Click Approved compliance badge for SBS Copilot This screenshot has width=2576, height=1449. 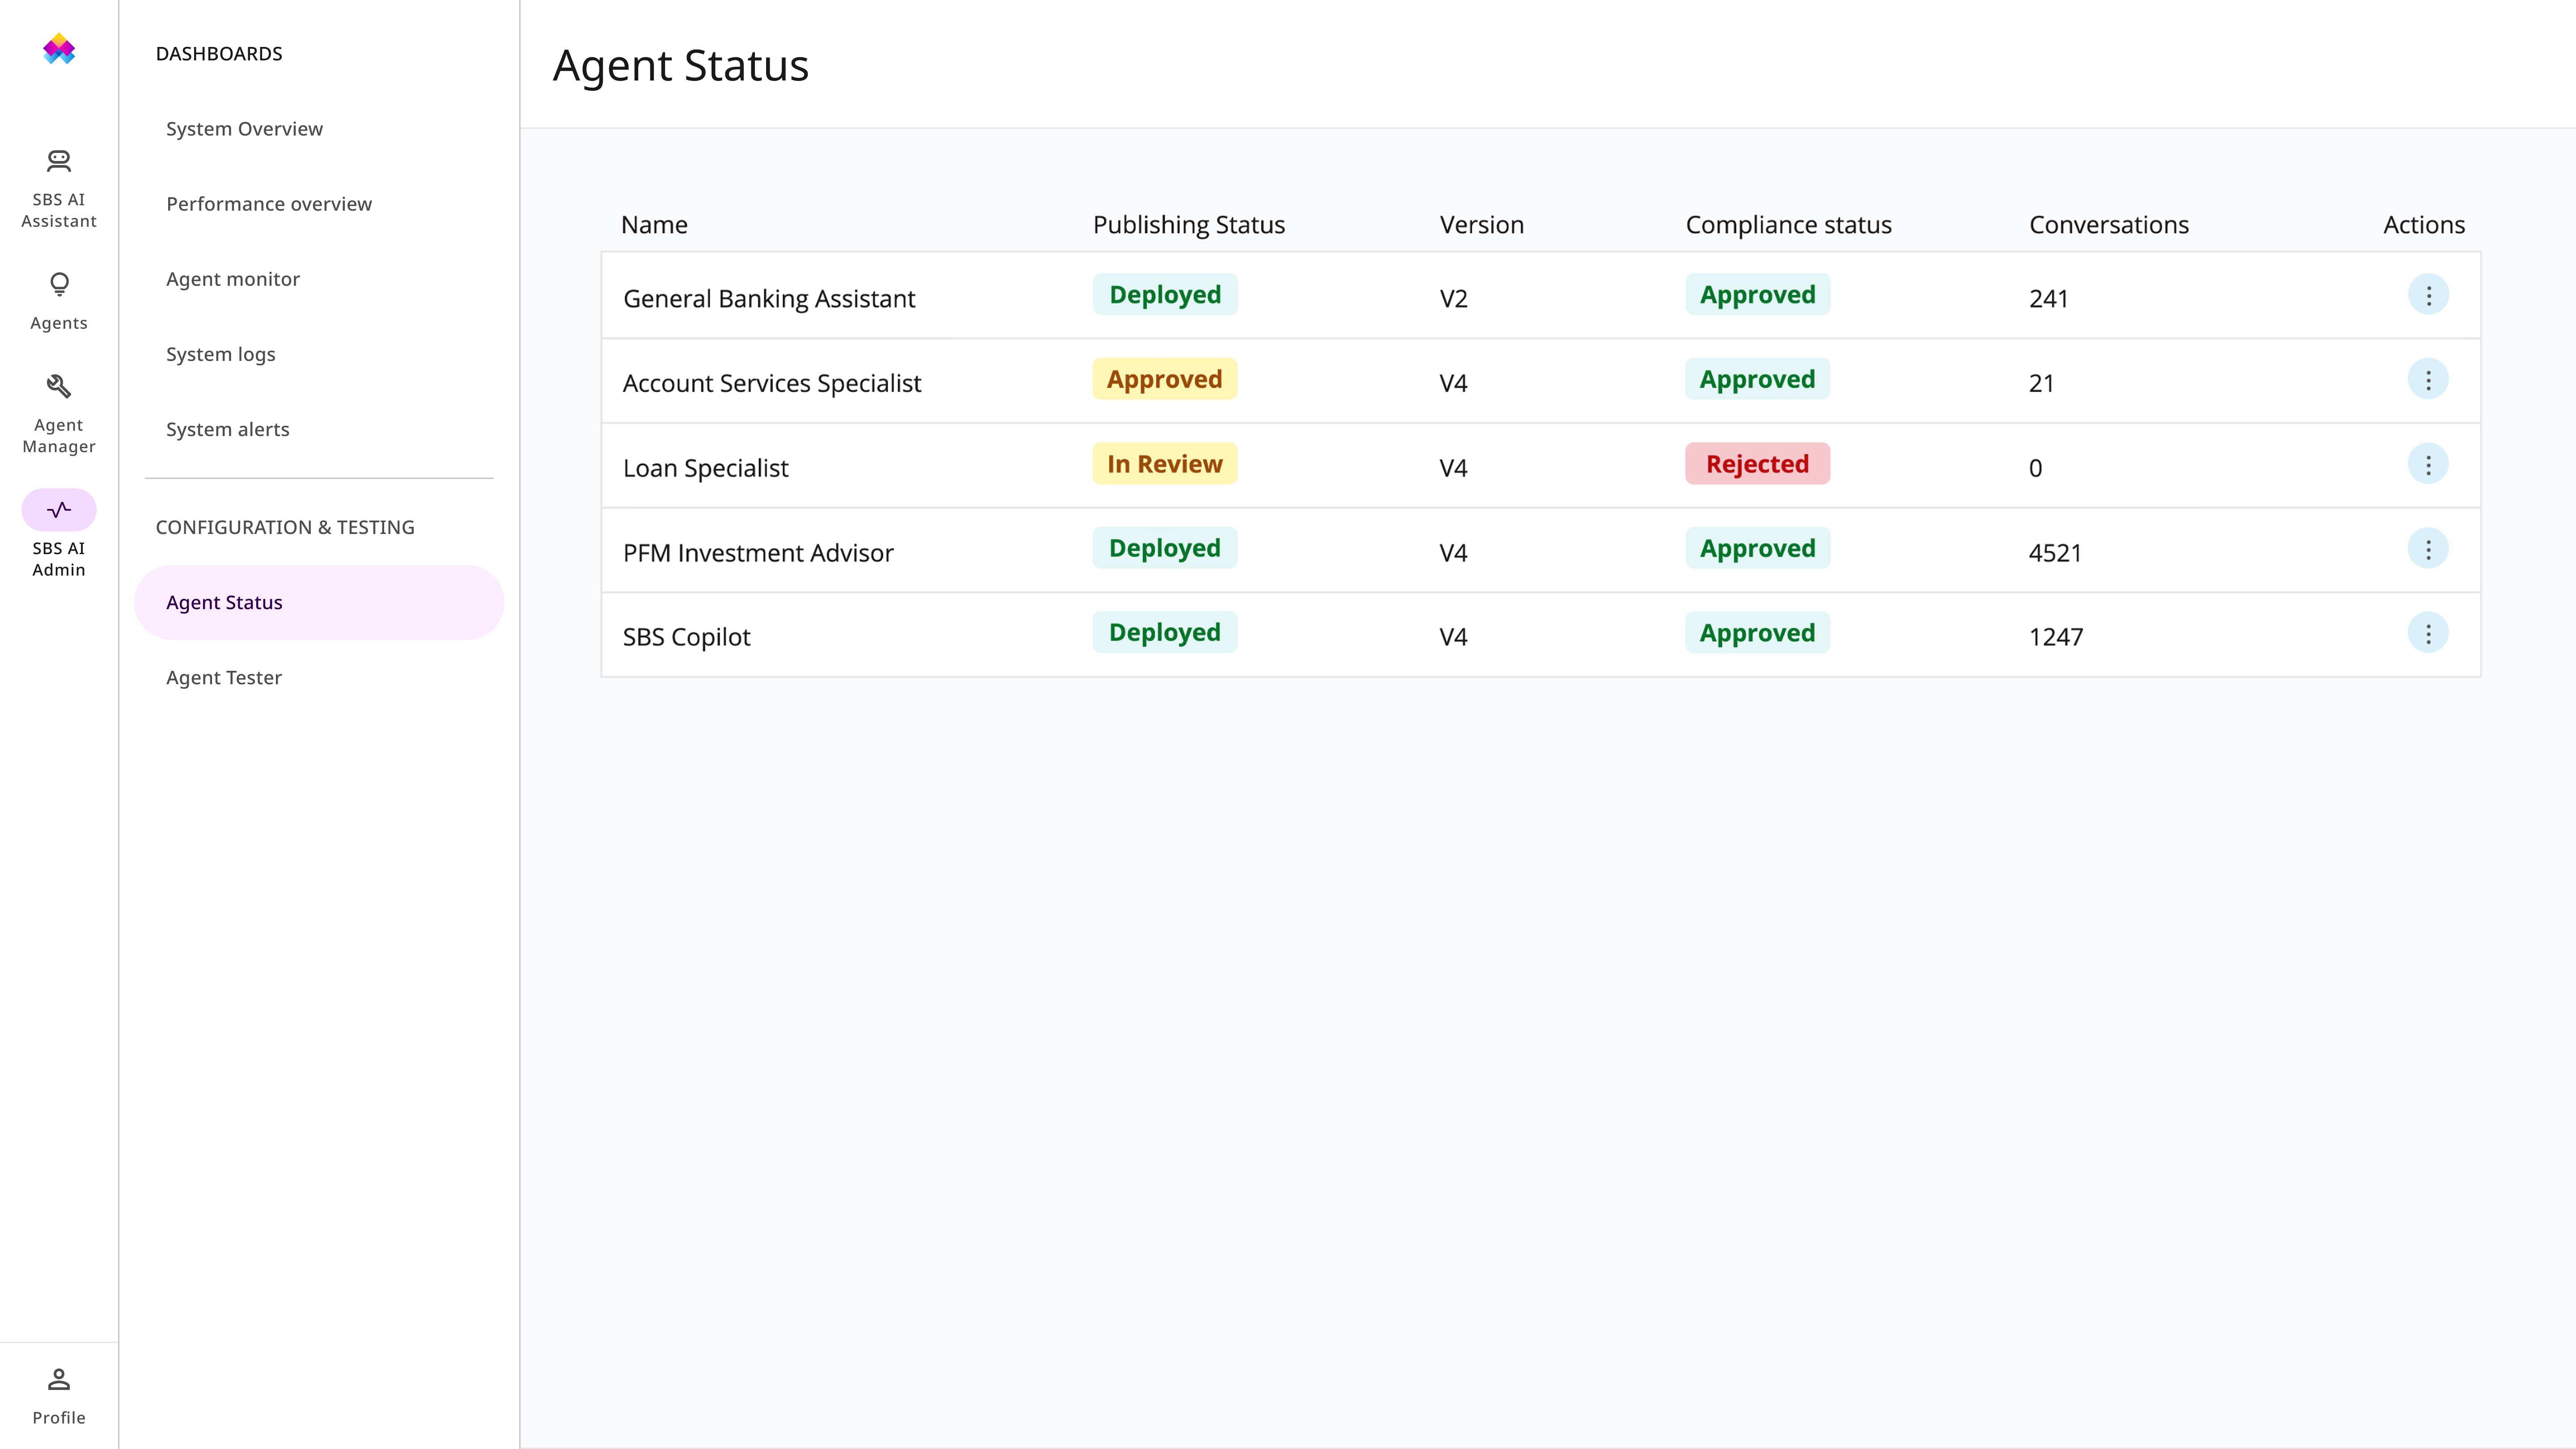point(1758,633)
